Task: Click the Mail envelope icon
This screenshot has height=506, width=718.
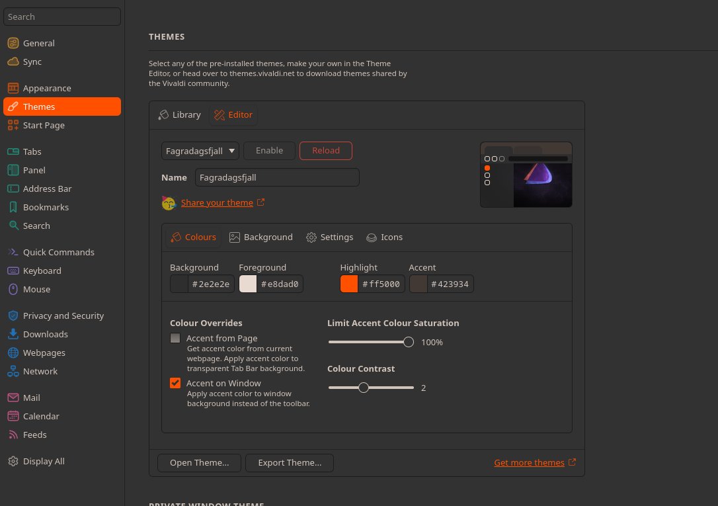Action: click(x=13, y=398)
